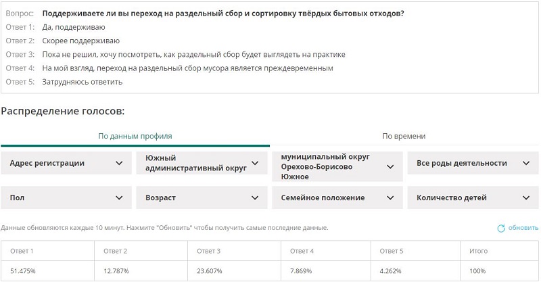Click the «Ответ 1» column header

(22, 251)
